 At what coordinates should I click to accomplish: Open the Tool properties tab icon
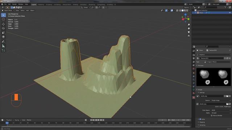[194, 51]
